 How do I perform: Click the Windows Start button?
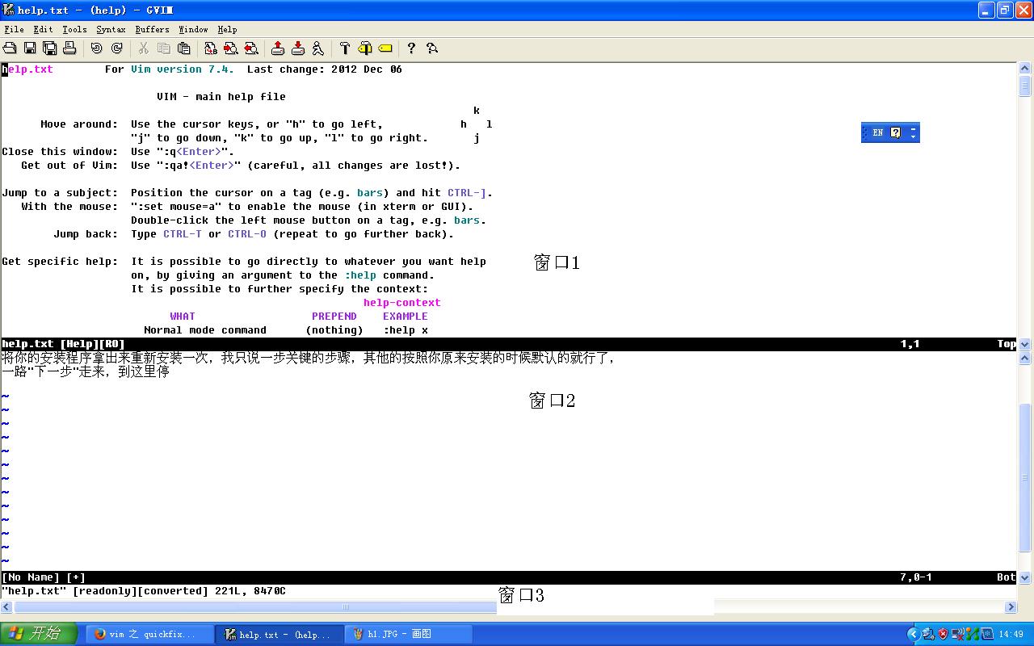[x=39, y=634]
